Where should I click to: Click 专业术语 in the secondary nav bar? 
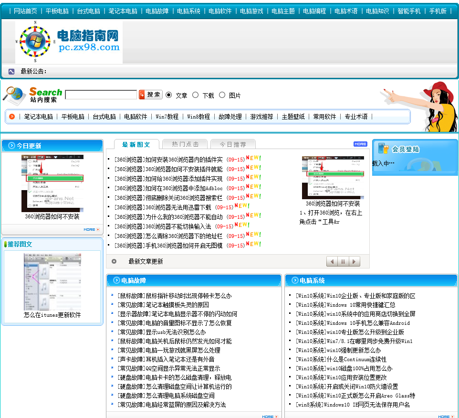(x=356, y=117)
